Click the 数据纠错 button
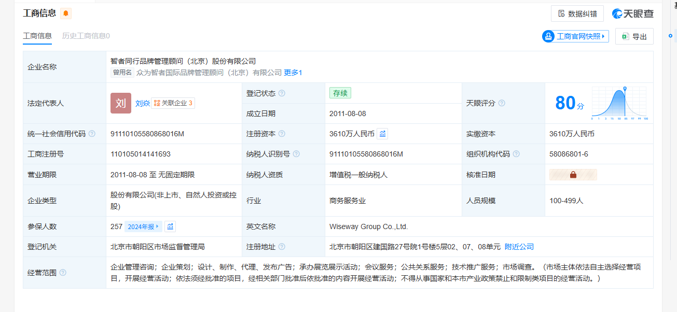The image size is (677, 312). (x=577, y=13)
